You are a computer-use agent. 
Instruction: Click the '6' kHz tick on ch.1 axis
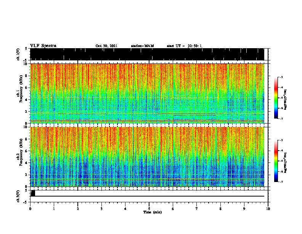click(26, 88)
